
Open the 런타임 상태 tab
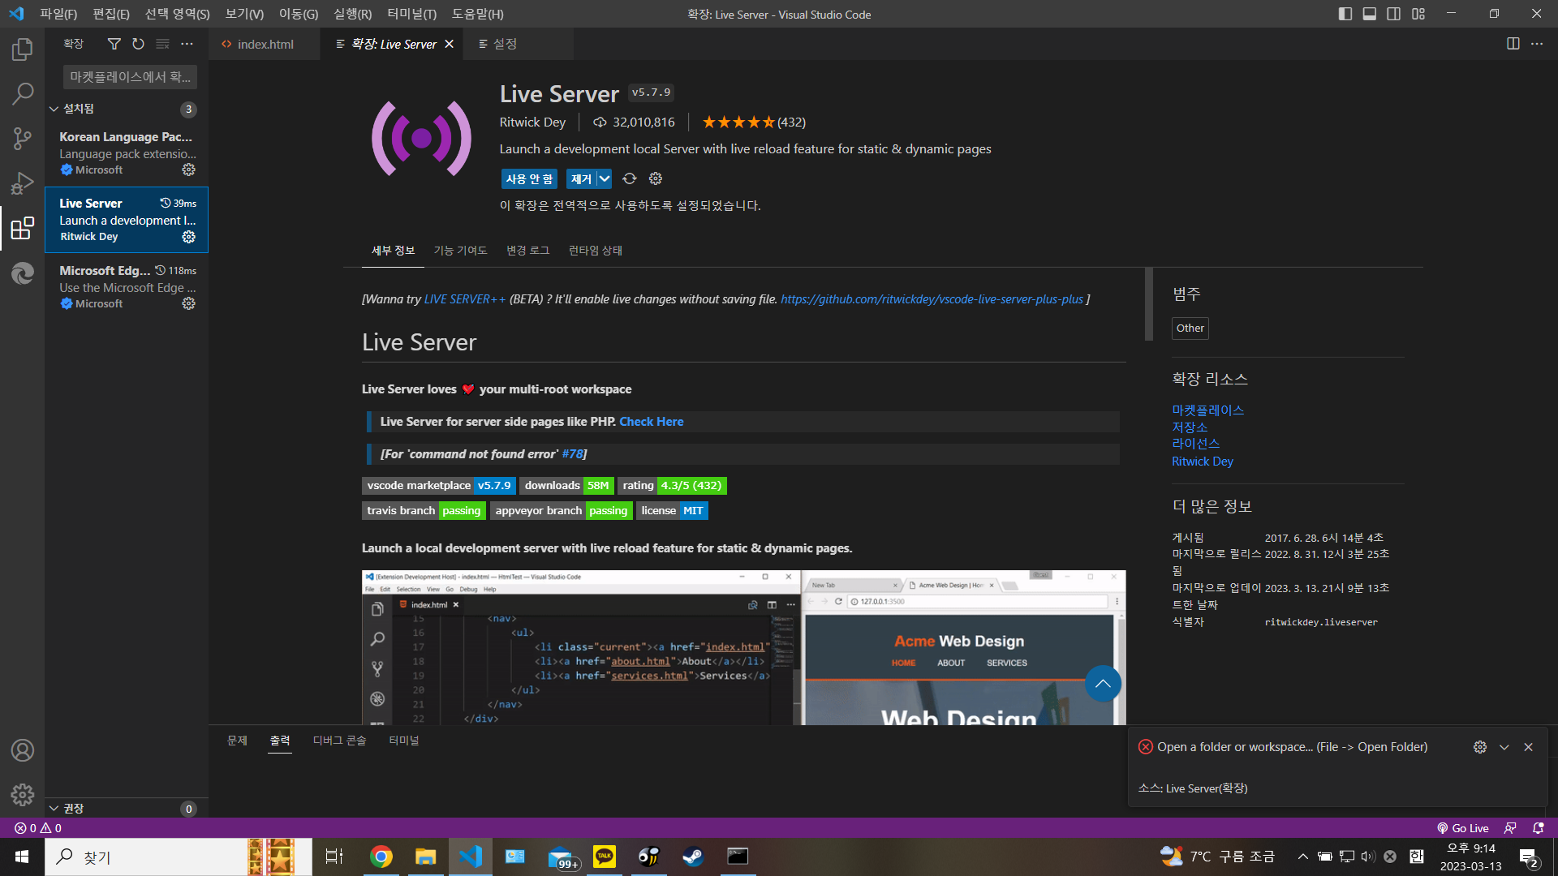(596, 251)
